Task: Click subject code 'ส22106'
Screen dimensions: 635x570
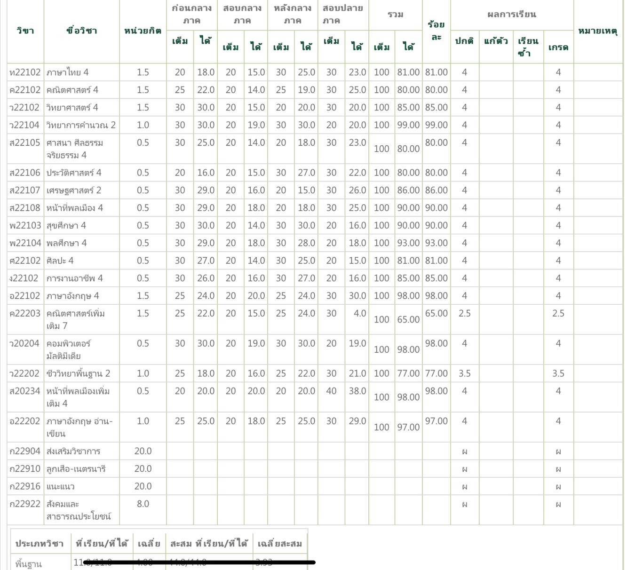Action: tap(25, 173)
